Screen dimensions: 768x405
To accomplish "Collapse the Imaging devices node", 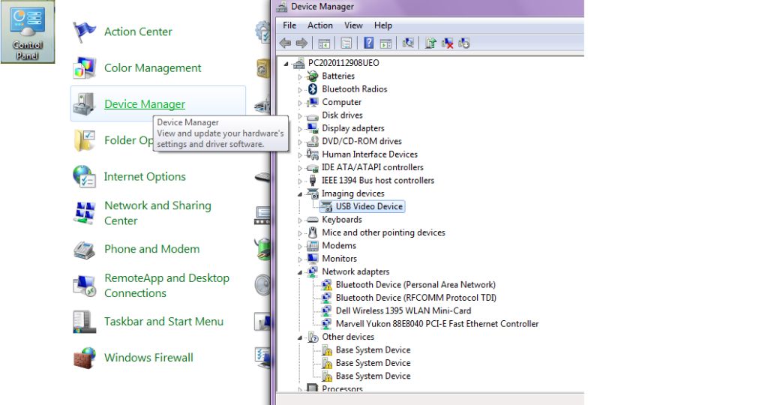I will click(x=300, y=194).
